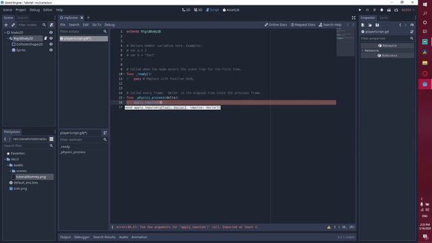The height and width of the screenshot is (243, 432).
Task: Click search icon in Filter scripts field
Action: [105, 32]
